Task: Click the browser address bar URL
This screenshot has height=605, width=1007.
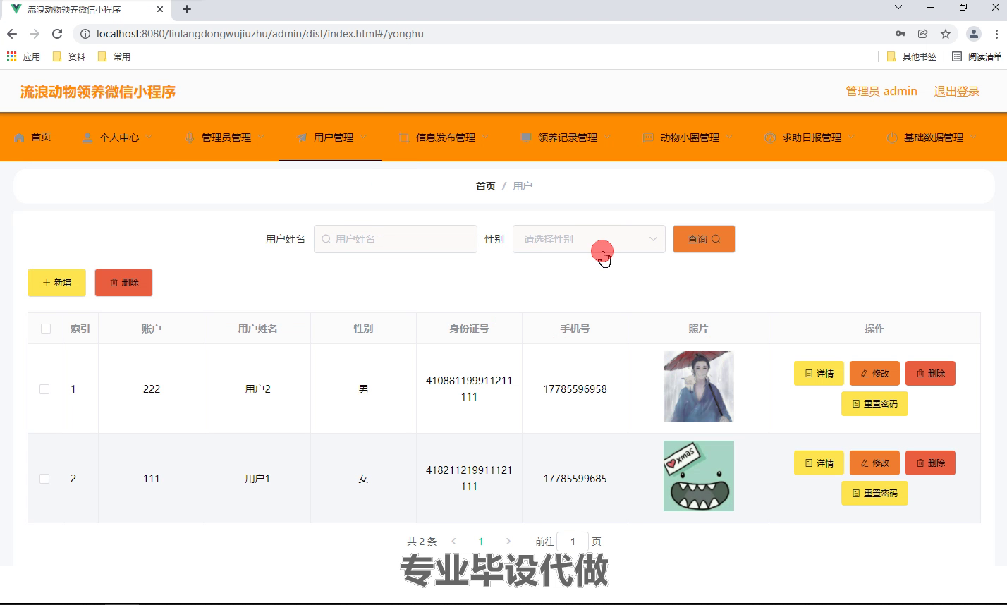Action: click(x=260, y=33)
